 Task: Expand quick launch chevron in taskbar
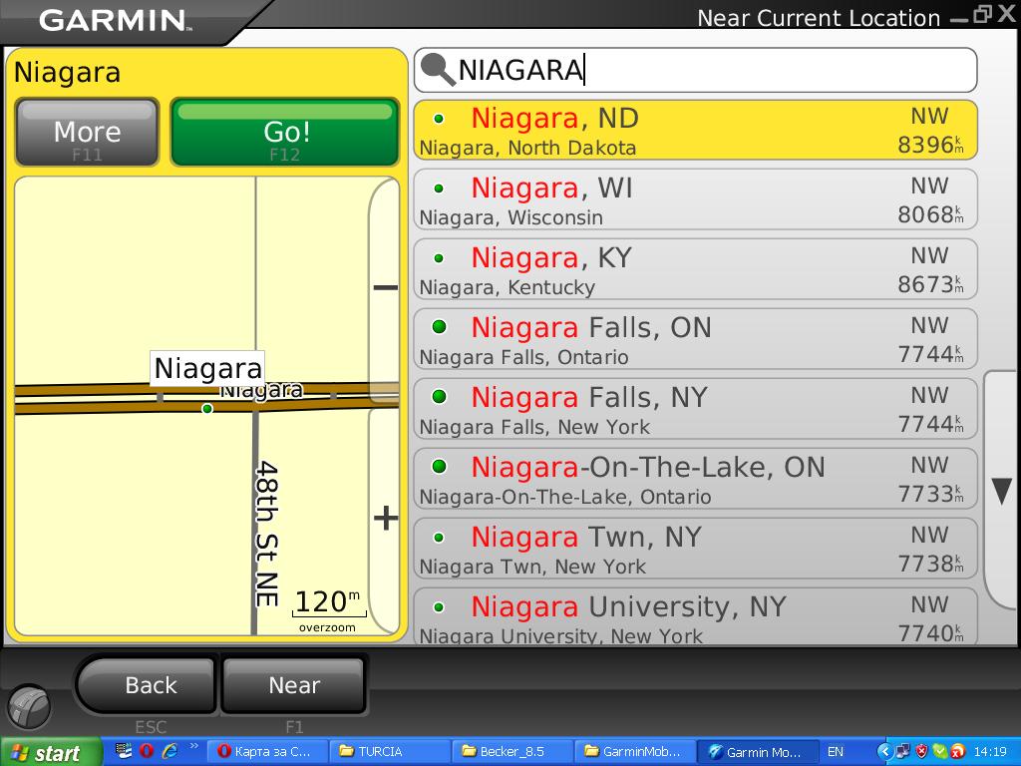pos(192,746)
